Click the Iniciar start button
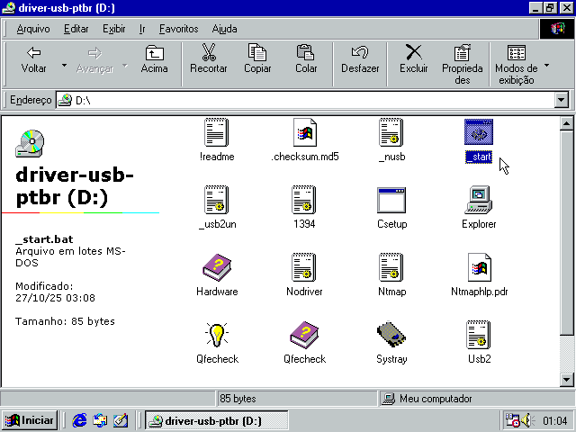Viewport: 576px width, 432px height. pos(30,420)
